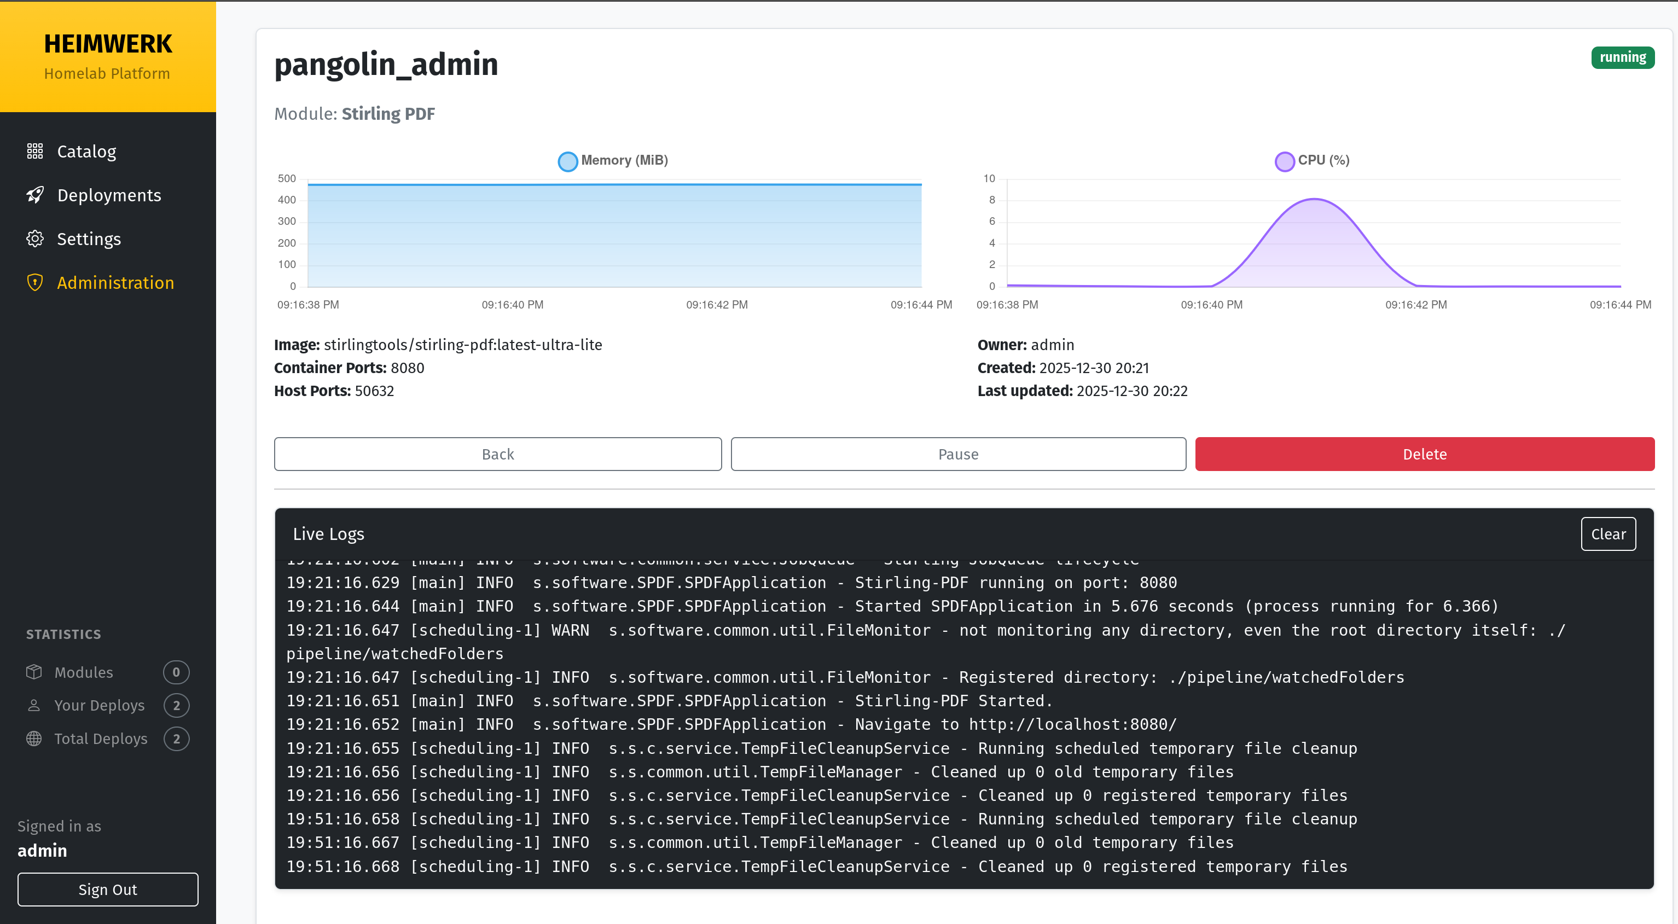This screenshot has height=924, width=1678.
Task: Go to the Settings page
Action: tap(89, 239)
